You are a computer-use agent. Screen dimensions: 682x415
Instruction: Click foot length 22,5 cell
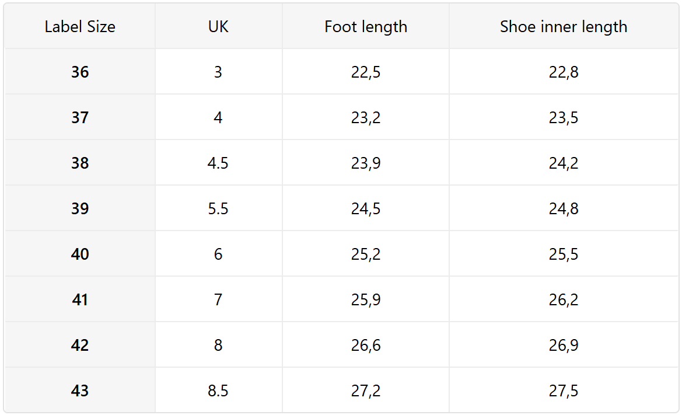pyautogui.click(x=366, y=72)
